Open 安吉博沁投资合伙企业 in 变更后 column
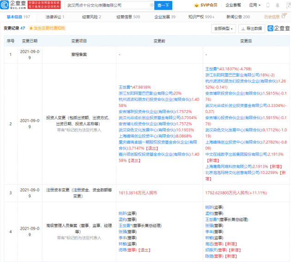The height and width of the screenshot is (262, 291). click(x=233, y=118)
